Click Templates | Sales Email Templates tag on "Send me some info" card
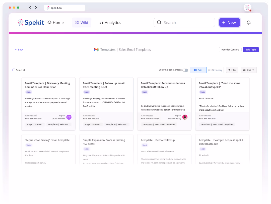This screenshot has height=204, width=271. pos(217,124)
